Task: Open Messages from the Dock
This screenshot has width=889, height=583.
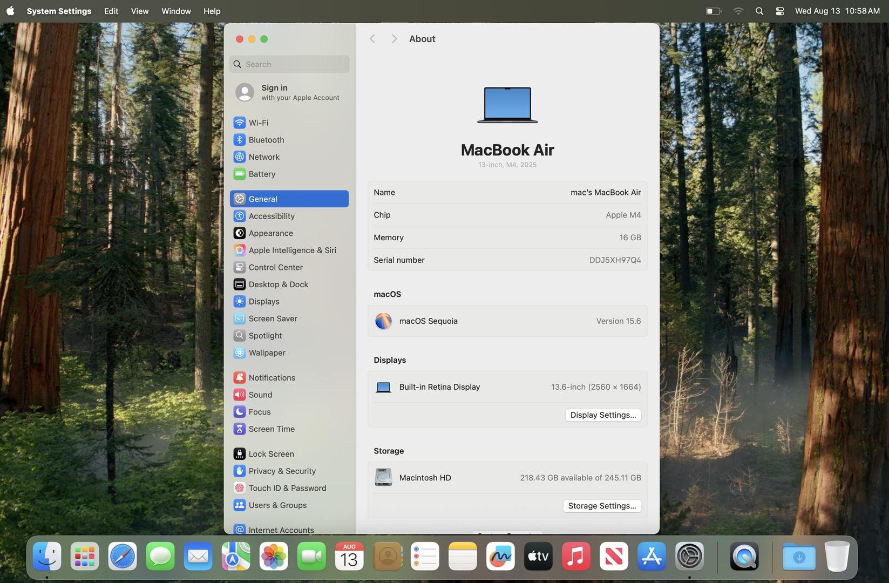Action: click(160, 556)
